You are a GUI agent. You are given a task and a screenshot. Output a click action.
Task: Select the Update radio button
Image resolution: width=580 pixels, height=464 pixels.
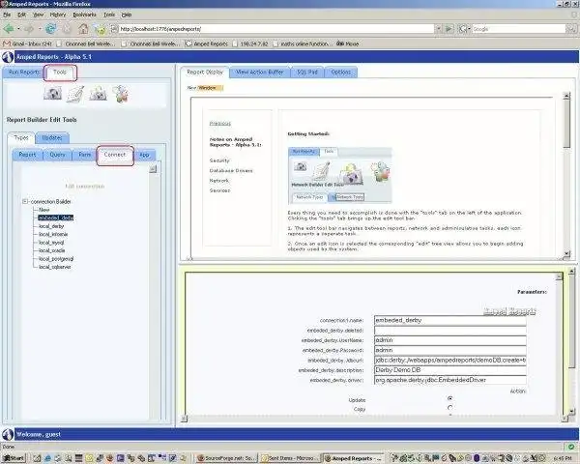(449, 399)
